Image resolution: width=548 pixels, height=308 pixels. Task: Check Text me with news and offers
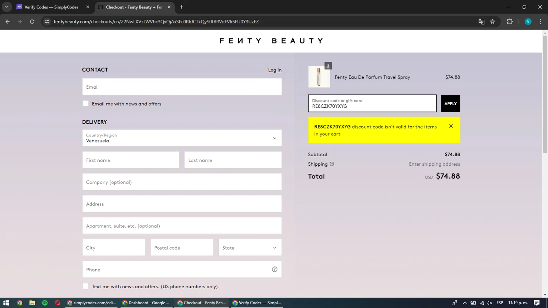click(x=85, y=286)
